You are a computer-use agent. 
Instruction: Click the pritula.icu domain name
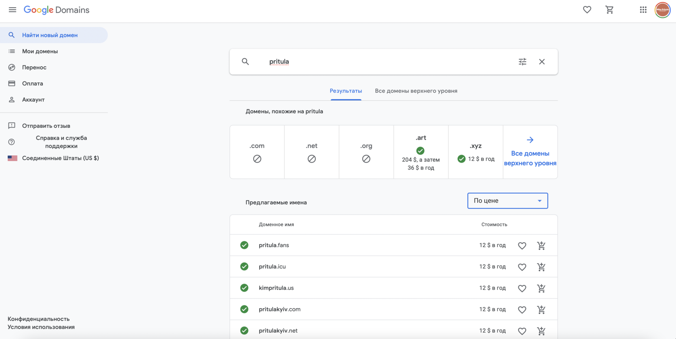(x=272, y=266)
